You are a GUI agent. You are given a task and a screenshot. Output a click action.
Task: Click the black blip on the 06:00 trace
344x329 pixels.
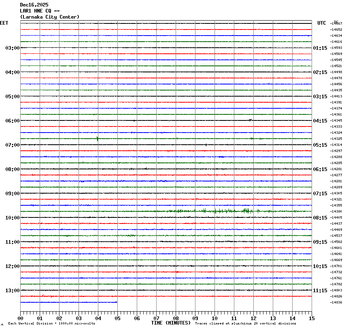251,120
